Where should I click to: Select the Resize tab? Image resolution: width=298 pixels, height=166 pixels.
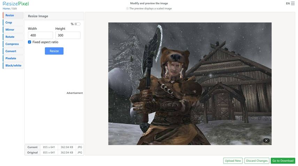pyautogui.click(x=13, y=15)
